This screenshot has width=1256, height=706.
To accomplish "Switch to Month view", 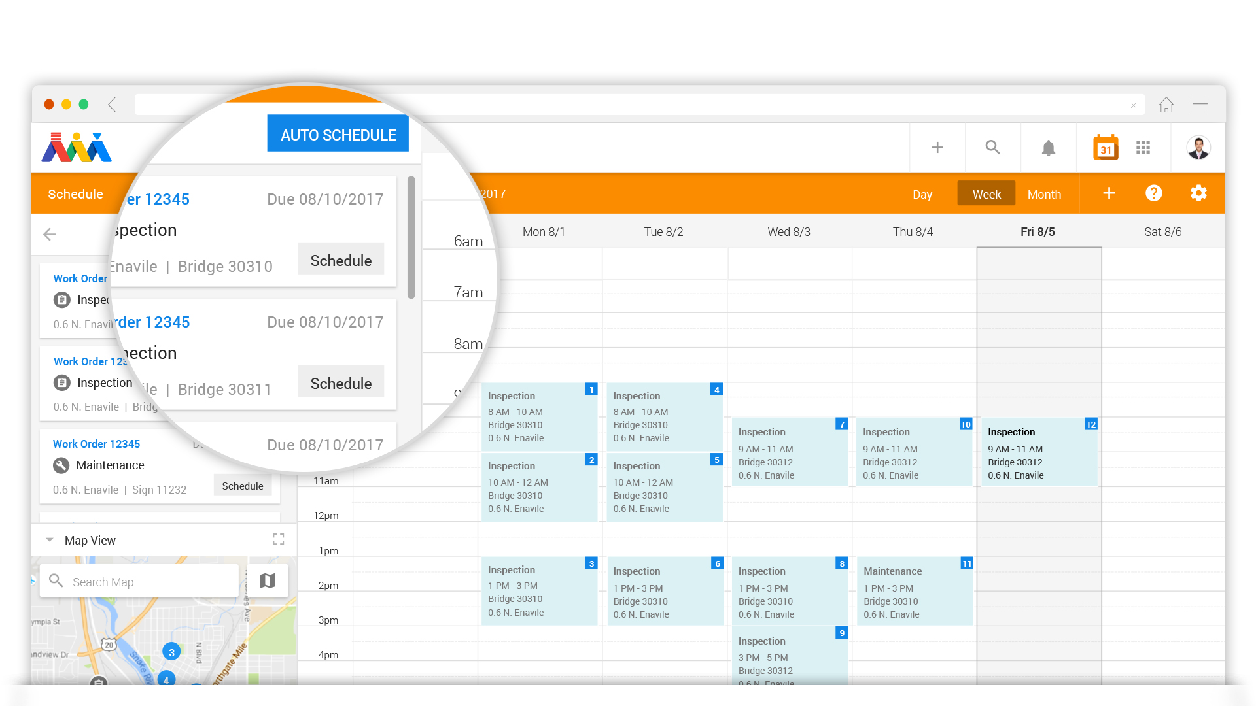I will (x=1044, y=194).
